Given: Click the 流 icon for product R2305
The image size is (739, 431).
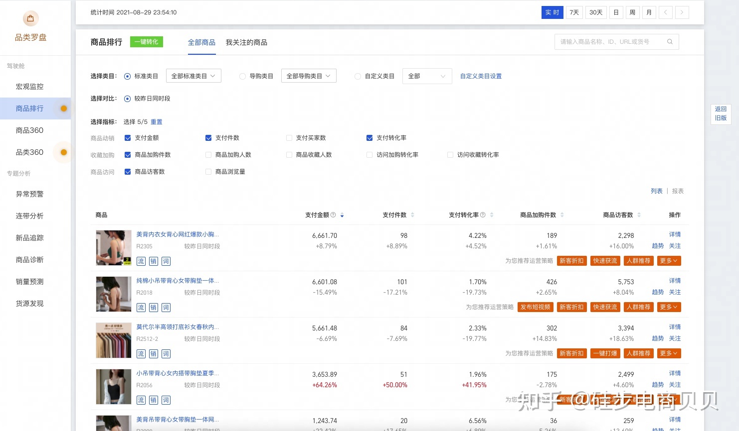Looking at the screenshot, I should [141, 261].
